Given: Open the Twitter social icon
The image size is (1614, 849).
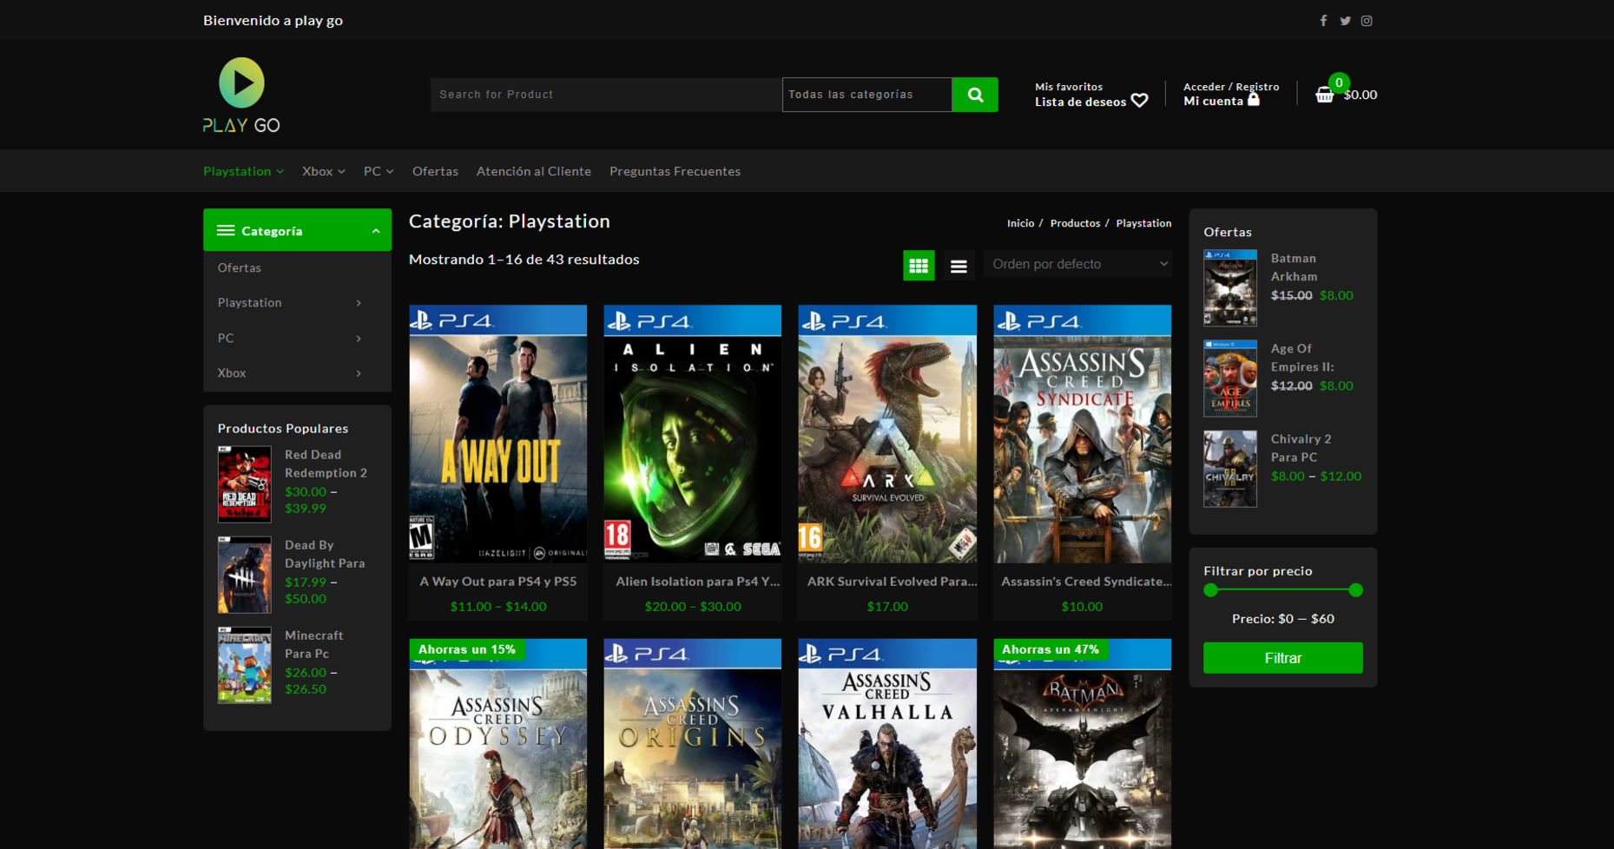Looking at the screenshot, I should coord(1345,21).
